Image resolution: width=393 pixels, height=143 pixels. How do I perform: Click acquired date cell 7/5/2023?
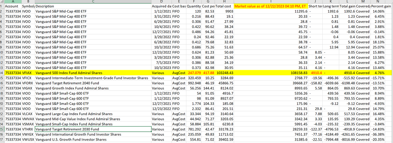[161, 63]
